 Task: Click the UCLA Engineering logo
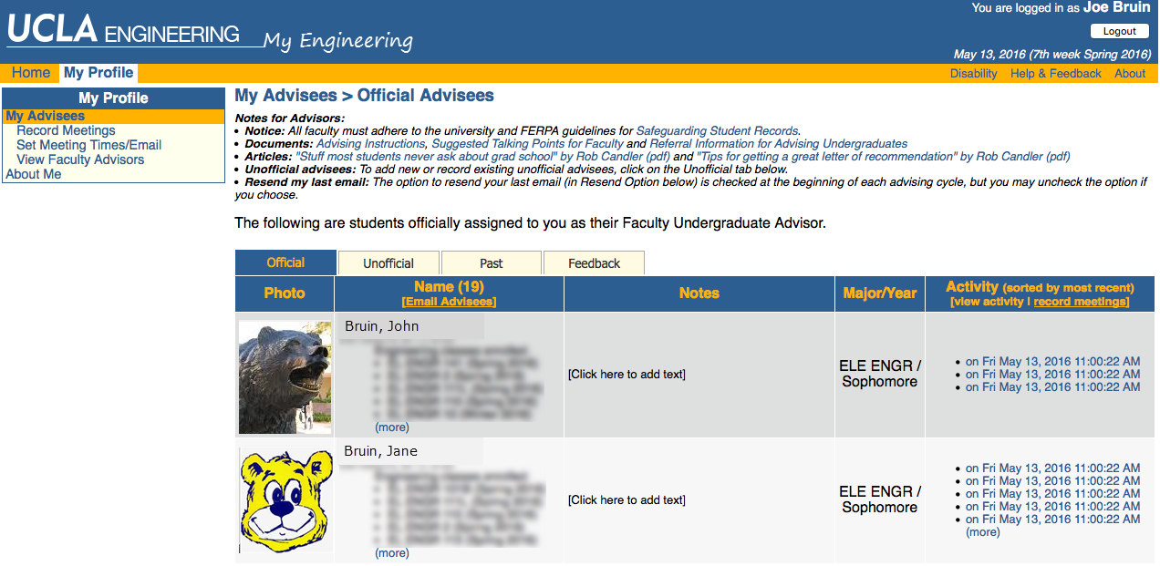point(123,30)
